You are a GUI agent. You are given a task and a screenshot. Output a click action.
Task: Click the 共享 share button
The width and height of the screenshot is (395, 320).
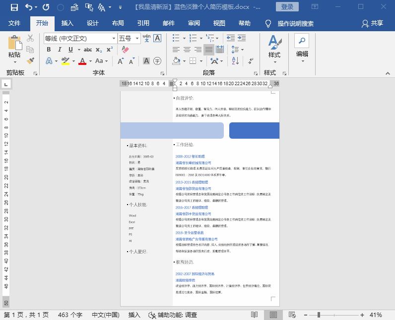(373, 23)
